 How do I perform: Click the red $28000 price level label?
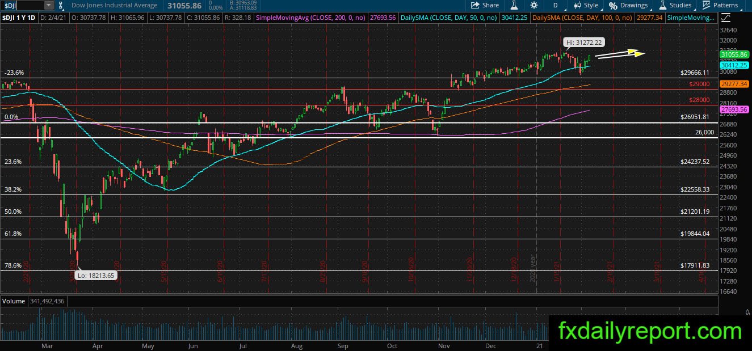tap(700, 100)
